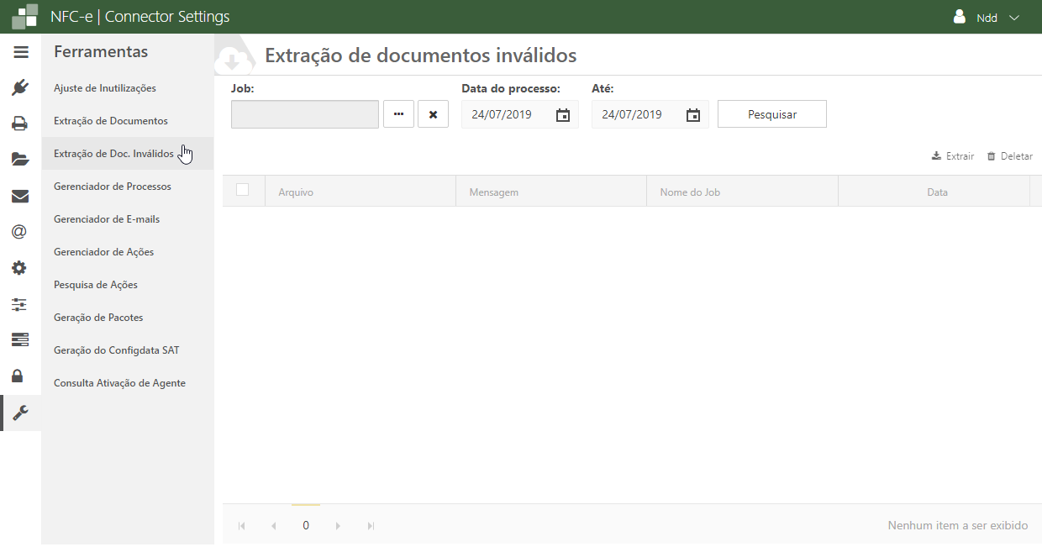Select the wrench tools sidebar icon

[21, 413]
